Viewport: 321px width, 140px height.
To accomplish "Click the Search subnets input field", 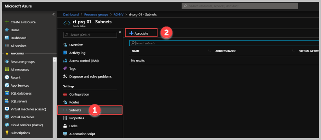I will 225,43.
